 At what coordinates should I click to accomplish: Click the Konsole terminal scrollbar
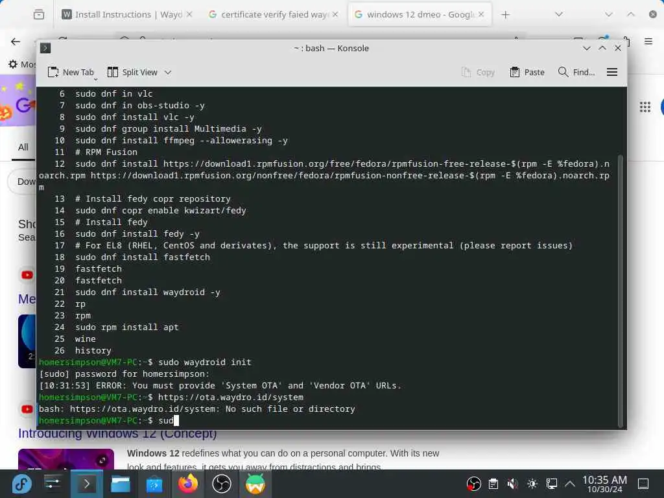[x=621, y=291]
